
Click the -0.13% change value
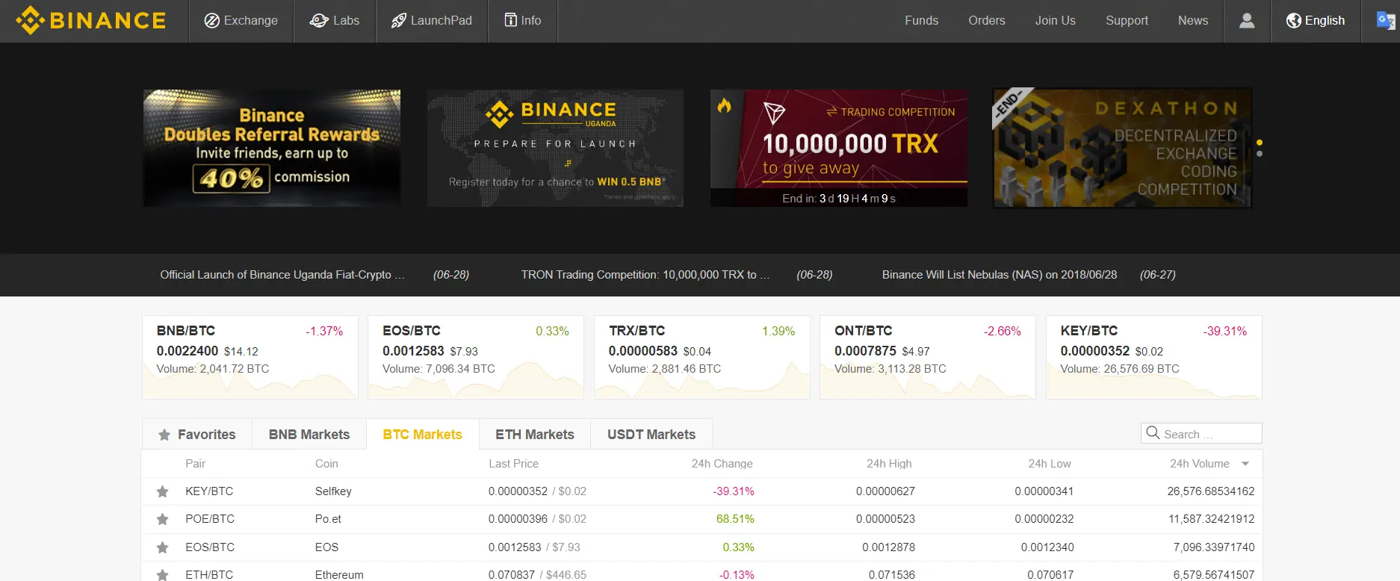[737, 574]
